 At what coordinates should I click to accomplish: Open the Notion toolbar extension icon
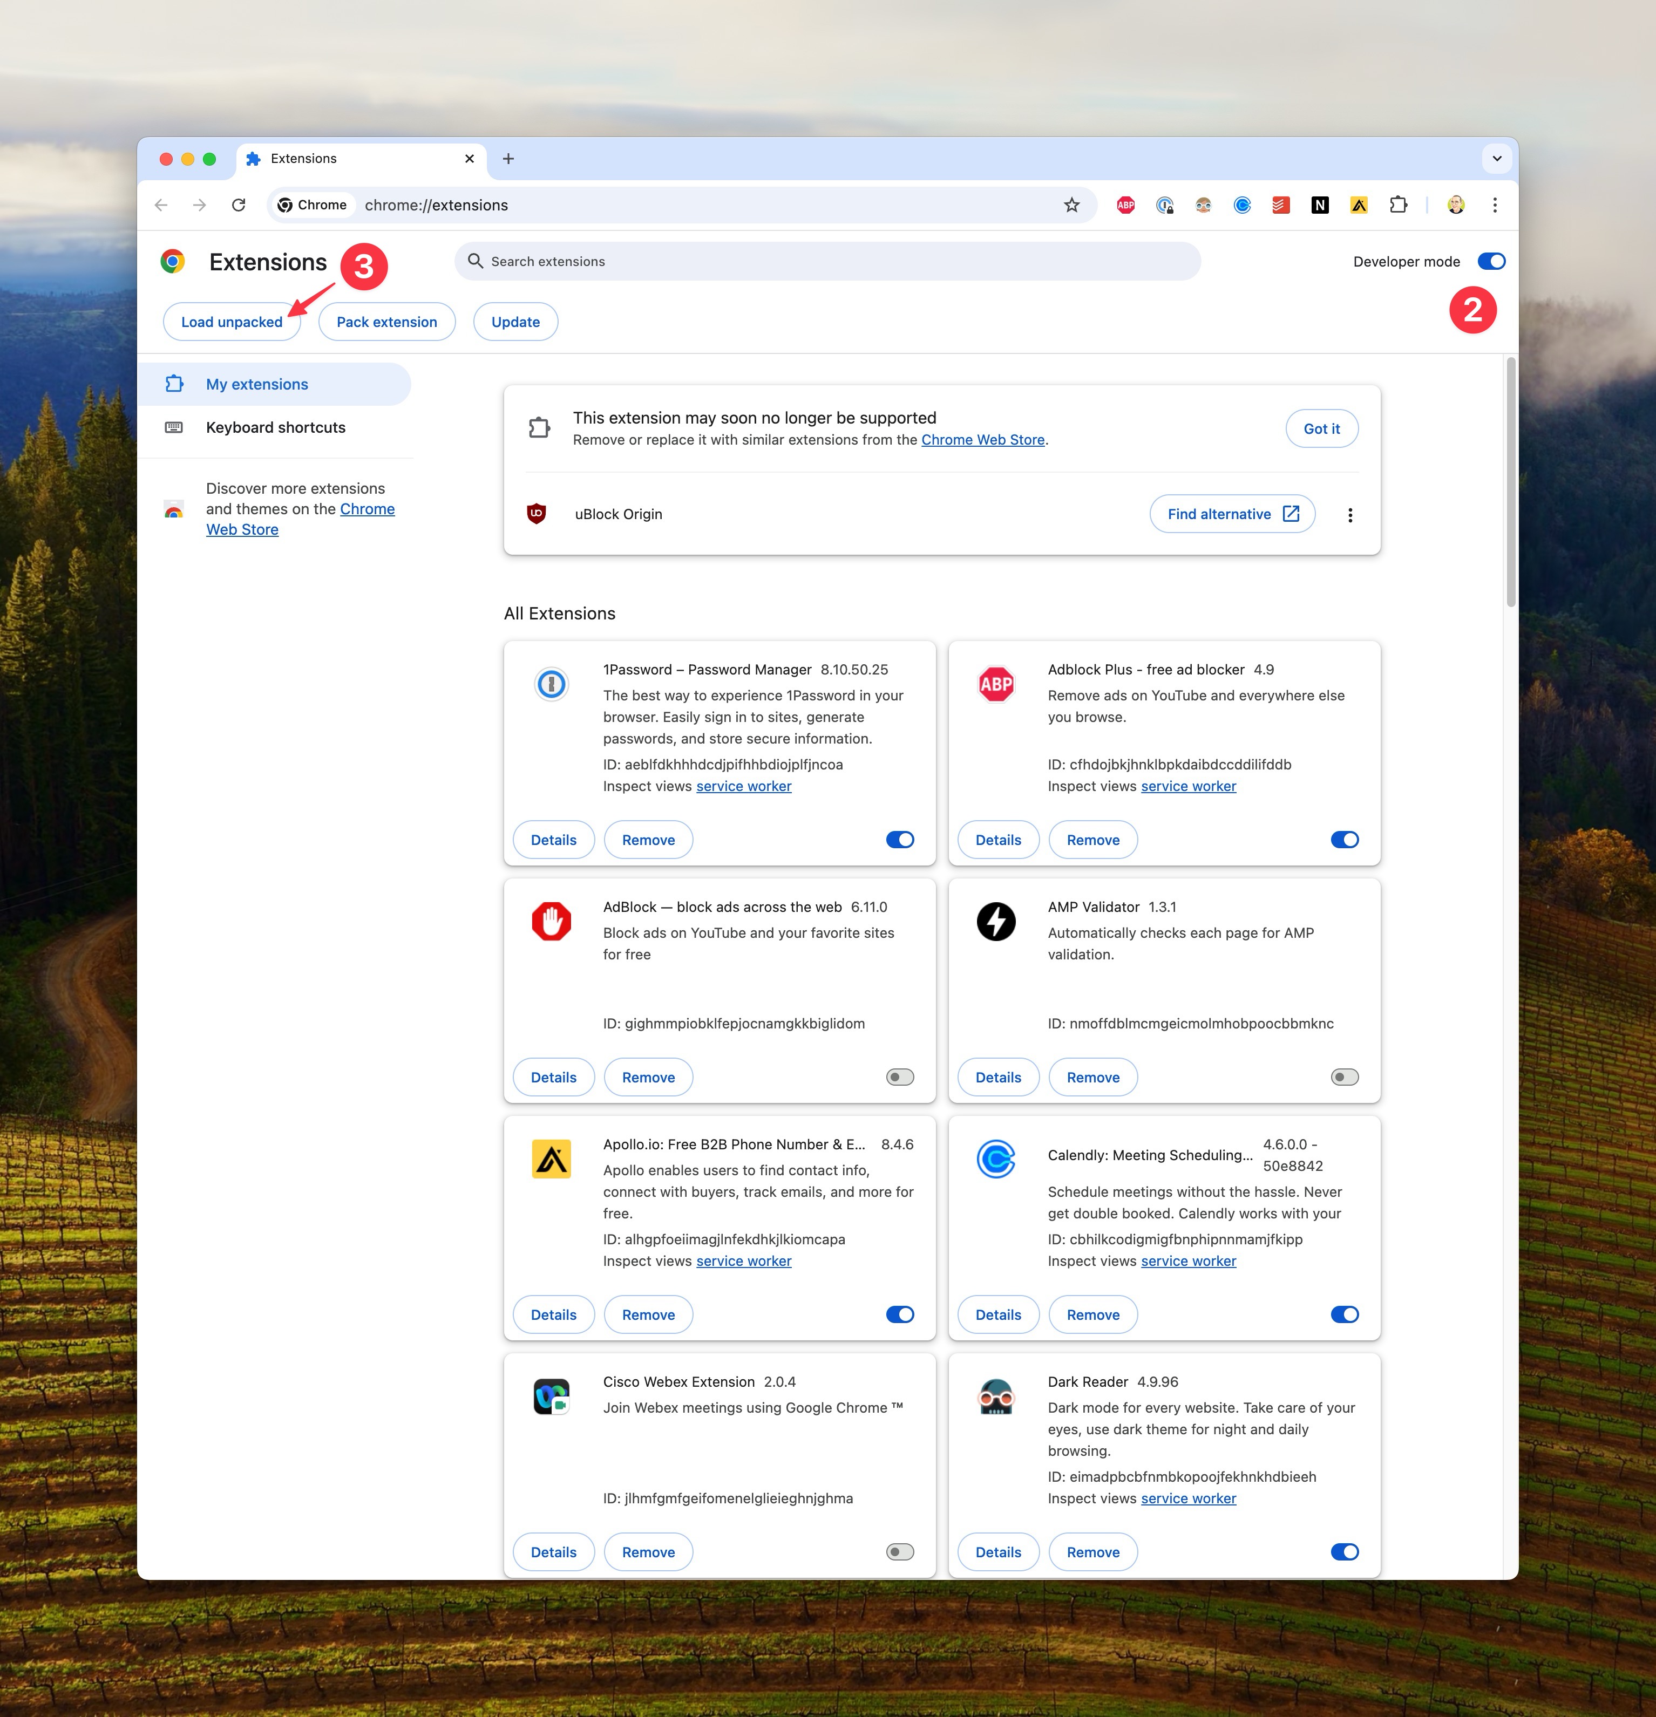[x=1320, y=205]
